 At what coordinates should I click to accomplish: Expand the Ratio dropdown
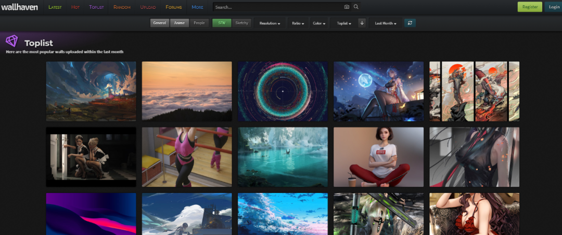[298, 23]
